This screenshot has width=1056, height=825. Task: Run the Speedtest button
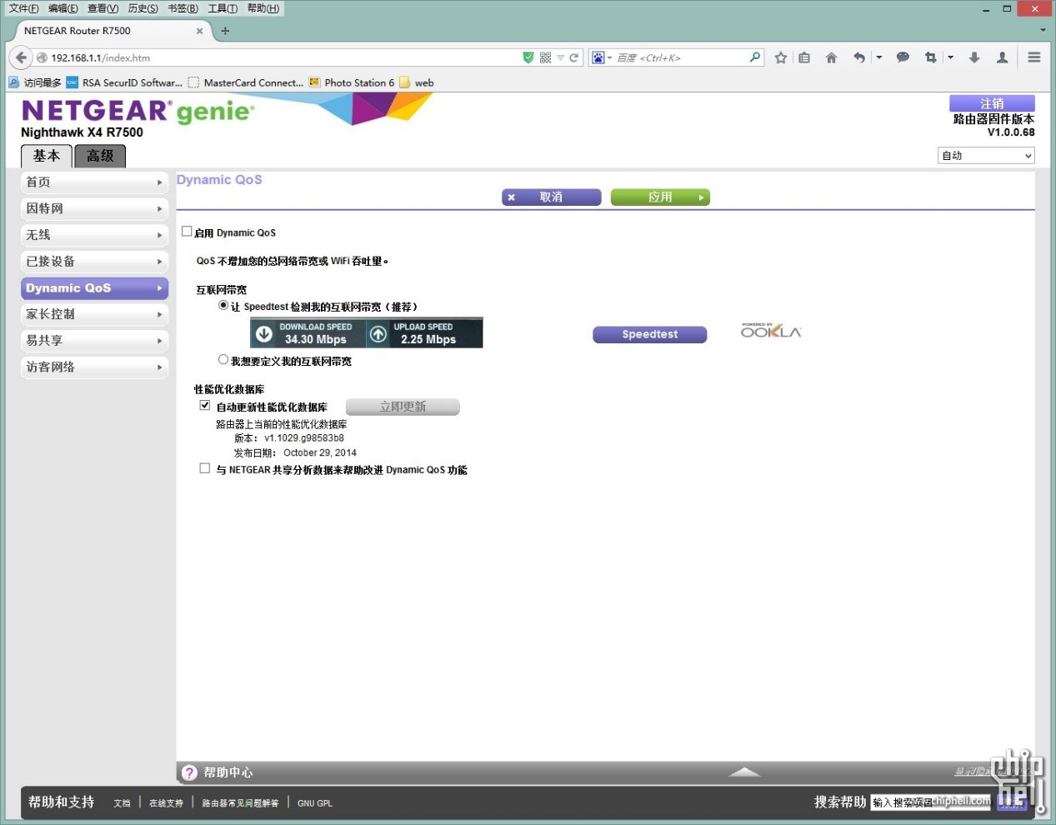(x=649, y=334)
